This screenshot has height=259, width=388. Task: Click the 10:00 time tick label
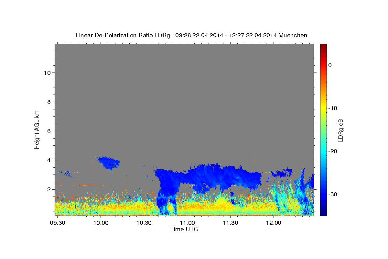[101, 223]
